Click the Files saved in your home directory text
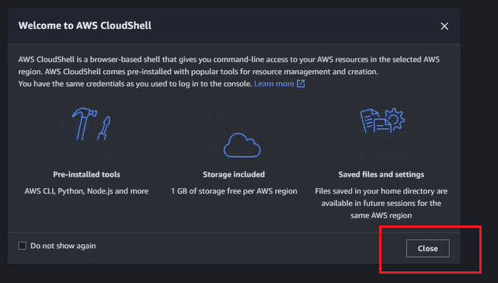 381,203
